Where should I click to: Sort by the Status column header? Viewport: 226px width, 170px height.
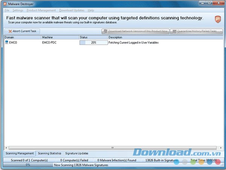pos(93,37)
